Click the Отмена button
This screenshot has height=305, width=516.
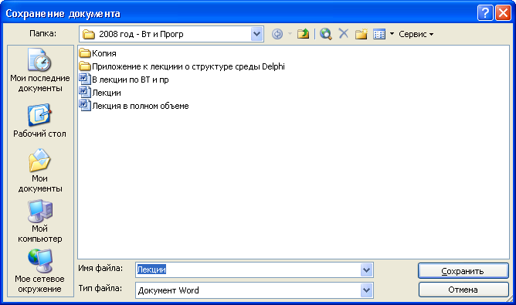[463, 290]
